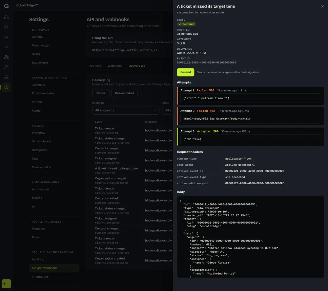
Task: Click the Event ID value
Action: [206, 63]
